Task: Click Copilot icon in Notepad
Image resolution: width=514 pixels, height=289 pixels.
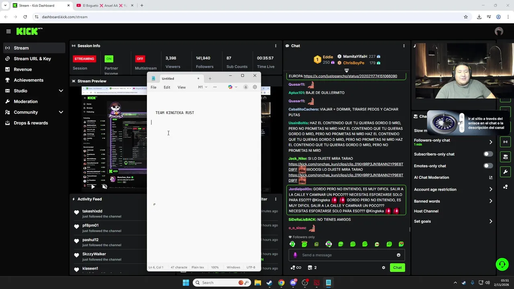Action: (x=230, y=87)
